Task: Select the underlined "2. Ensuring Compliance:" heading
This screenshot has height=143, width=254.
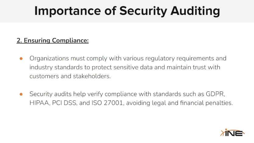Action: click(x=52, y=41)
